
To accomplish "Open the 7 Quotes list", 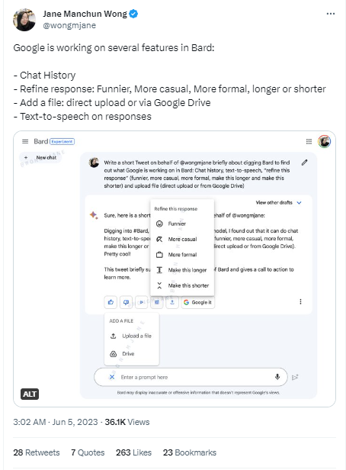I will coord(88,452).
